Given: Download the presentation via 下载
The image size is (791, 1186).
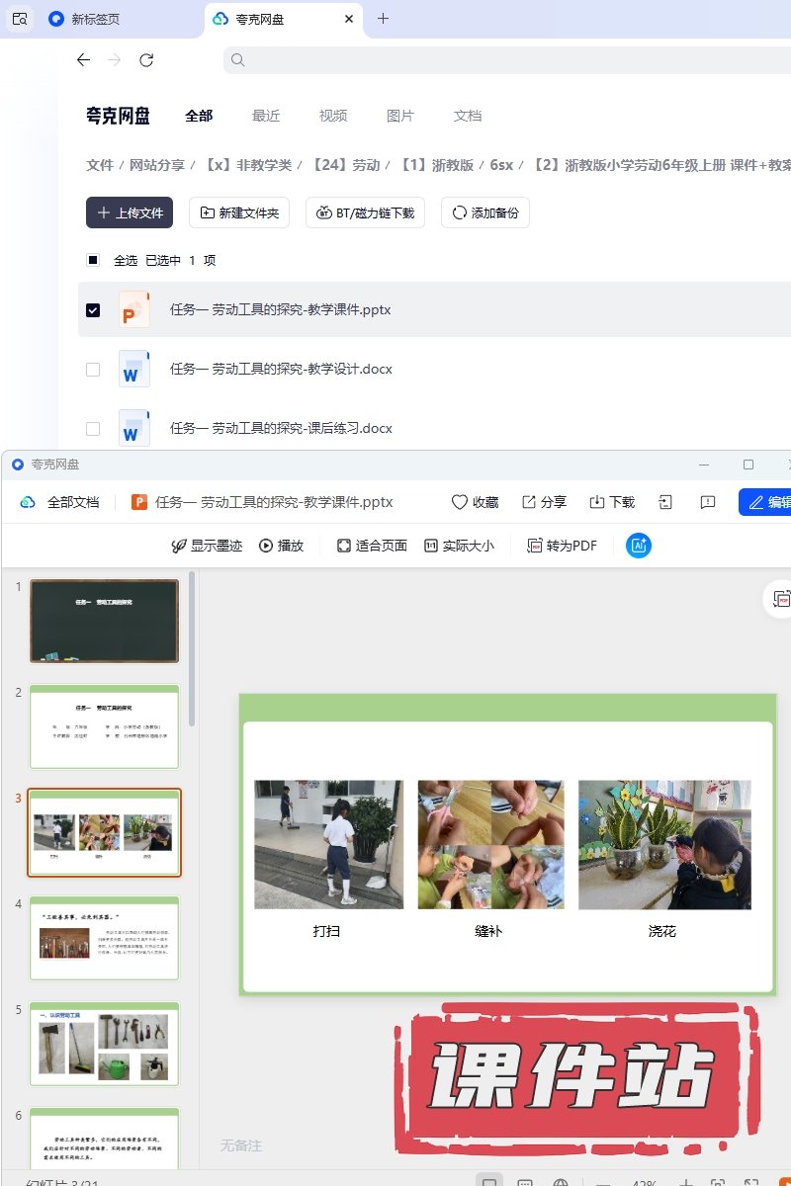Looking at the screenshot, I should [612, 502].
